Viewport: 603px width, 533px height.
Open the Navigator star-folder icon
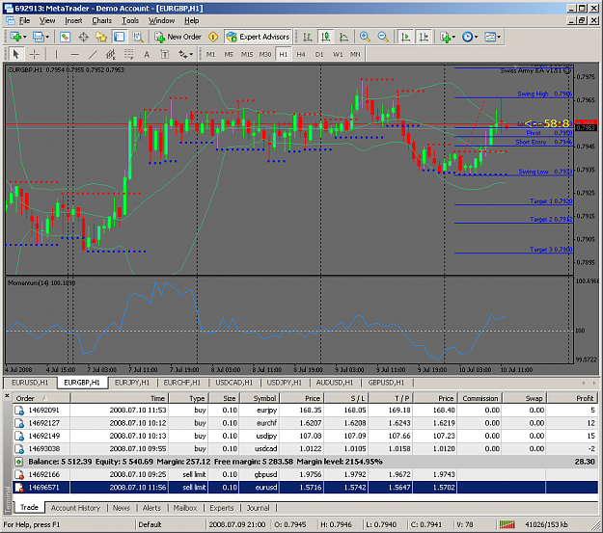click(101, 37)
